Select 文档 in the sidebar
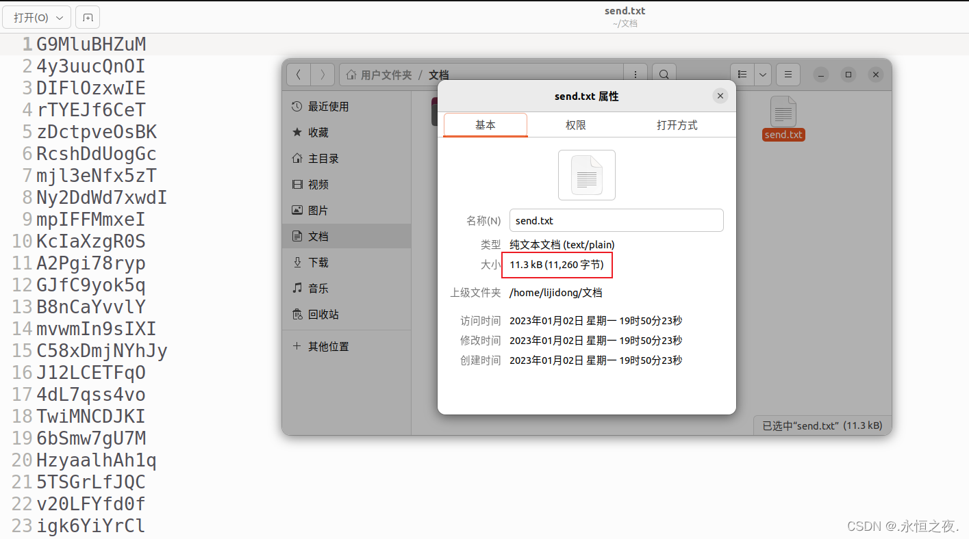Image resolution: width=969 pixels, height=539 pixels. [347, 237]
